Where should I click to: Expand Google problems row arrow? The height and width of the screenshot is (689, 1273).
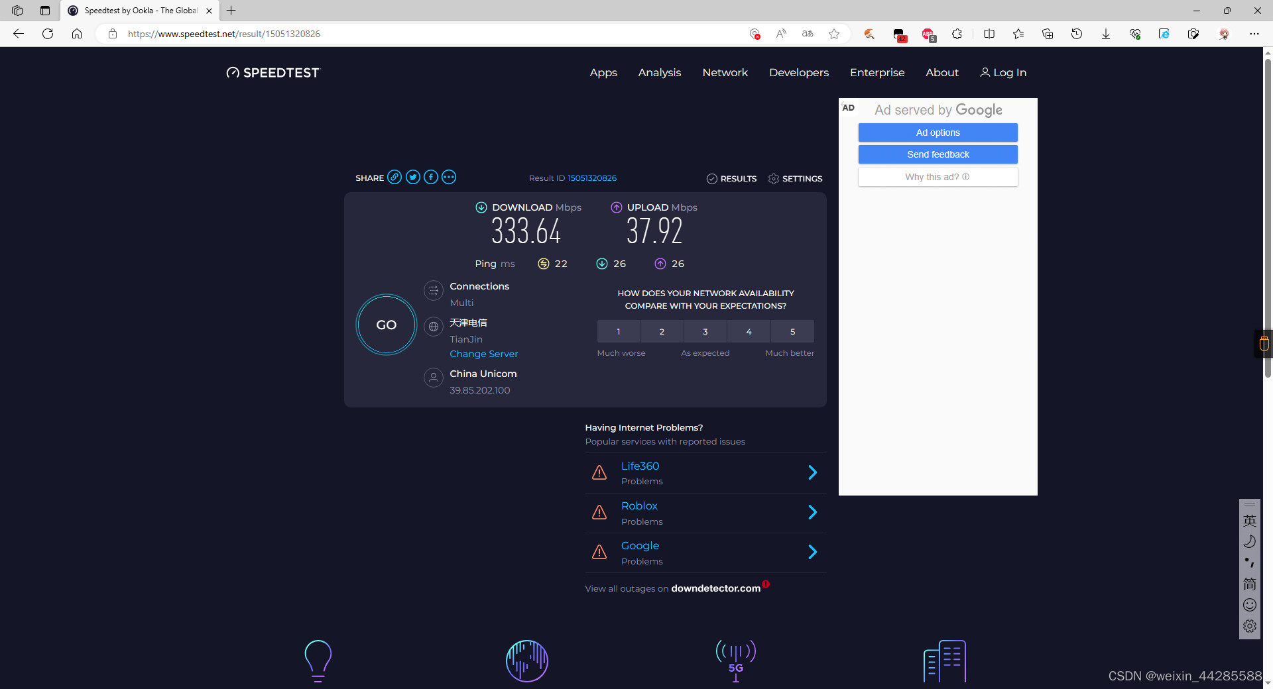[813, 552]
